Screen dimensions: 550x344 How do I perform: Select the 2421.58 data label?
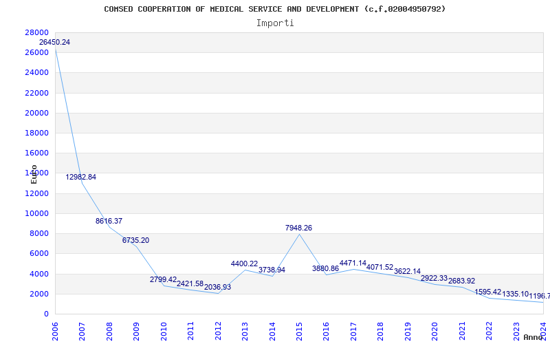pyautogui.click(x=190, y=283)
